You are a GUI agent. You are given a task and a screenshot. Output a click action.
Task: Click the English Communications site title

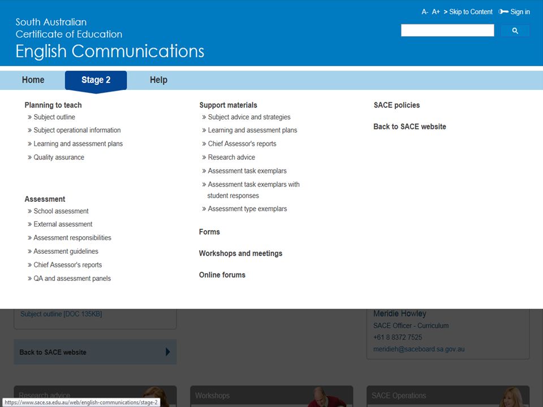click(110, 51)
